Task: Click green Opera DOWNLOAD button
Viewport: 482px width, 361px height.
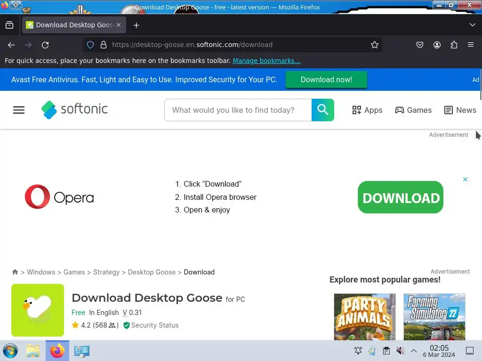Action: [x=401, y=197]
